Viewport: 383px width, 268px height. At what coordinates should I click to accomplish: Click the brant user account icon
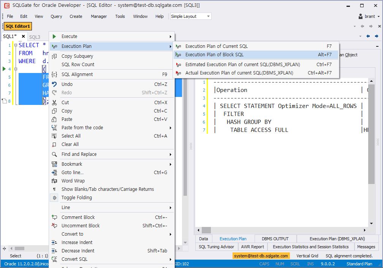pos(361,16)
